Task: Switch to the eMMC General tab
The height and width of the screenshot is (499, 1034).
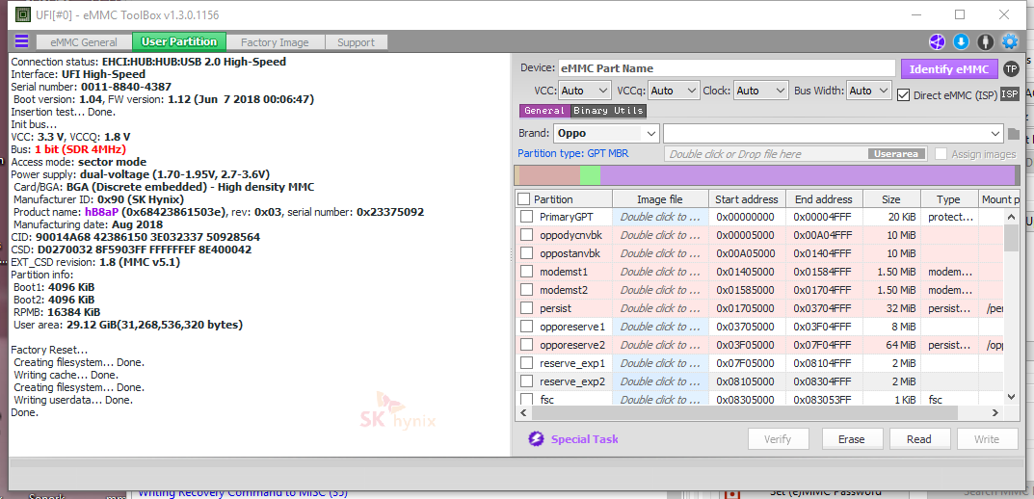Action: coord(86,42)
